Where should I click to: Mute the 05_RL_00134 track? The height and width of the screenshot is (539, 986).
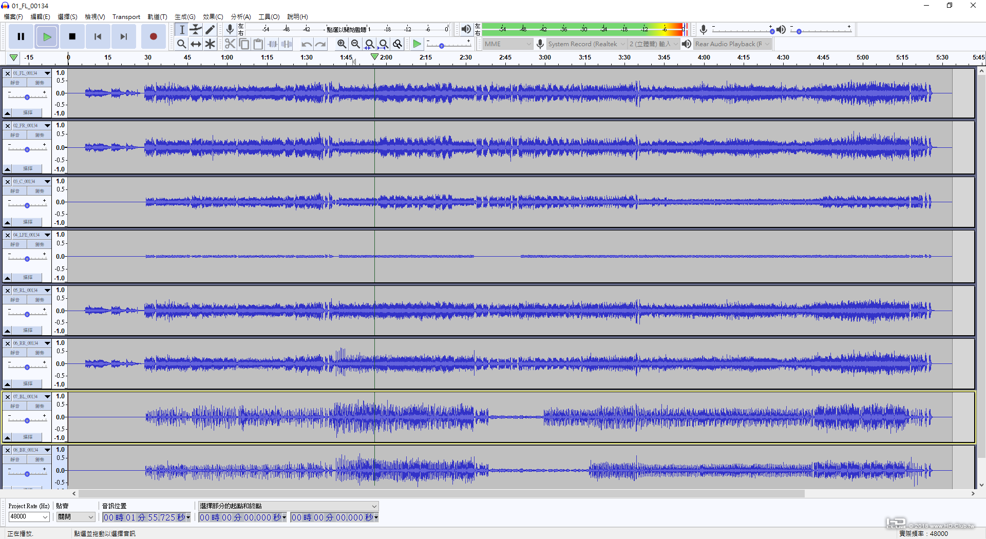[x=15, y=300]
